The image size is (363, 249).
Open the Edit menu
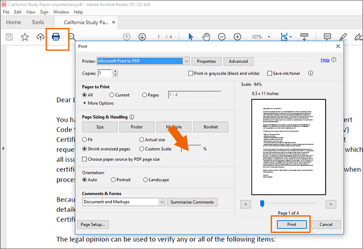tap(18, 12)
